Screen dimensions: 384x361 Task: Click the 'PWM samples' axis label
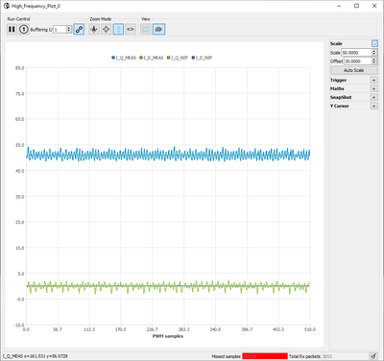coord(168,336)
